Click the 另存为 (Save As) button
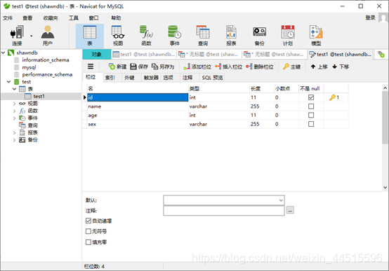Image resolution: width=389 pixels, height=271 pixels. coord(163,67)
